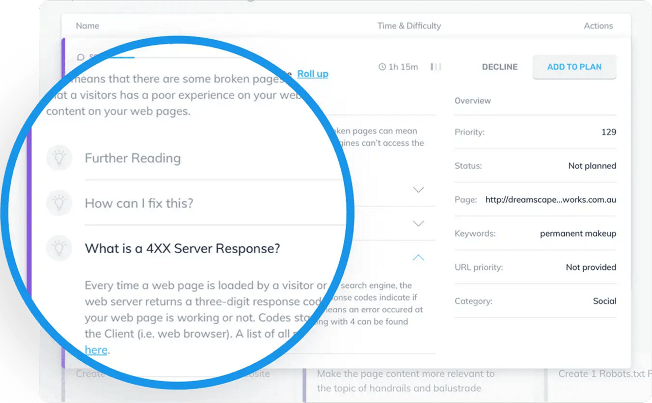The width and height of the screenshot is (652, 403).
Task: Collapse What is a 4XX Server Response? heading
Action: click(182, 249)
